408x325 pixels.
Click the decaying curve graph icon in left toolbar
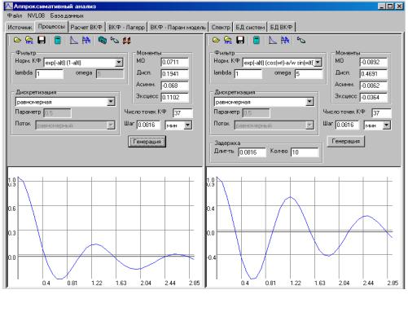(x=74, y=40)
